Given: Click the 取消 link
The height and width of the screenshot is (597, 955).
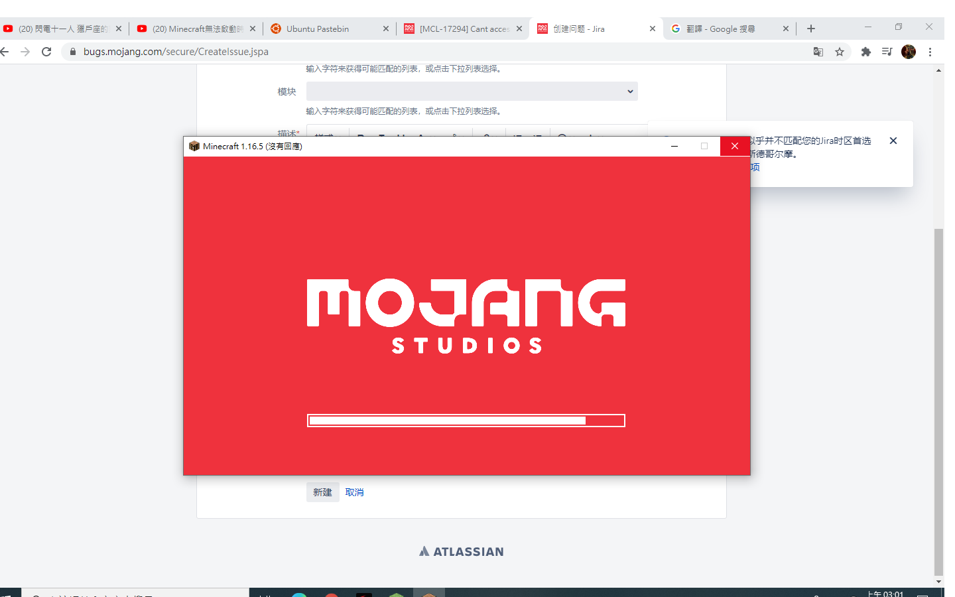Looking at the screenshot, I should point(354,492).
